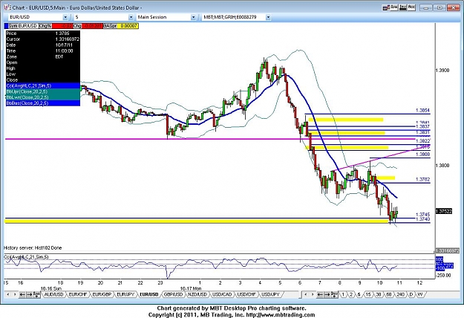
Task: Click the horizontal magenta support line
Action: coord(210,139)
